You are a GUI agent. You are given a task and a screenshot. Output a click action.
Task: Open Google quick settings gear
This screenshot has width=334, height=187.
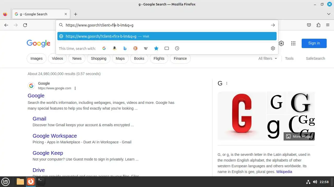pyautogui.click(x=281, y=43)
